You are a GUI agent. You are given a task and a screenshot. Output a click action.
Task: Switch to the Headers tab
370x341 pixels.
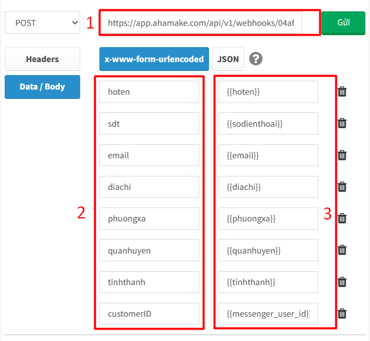[42, 59]
